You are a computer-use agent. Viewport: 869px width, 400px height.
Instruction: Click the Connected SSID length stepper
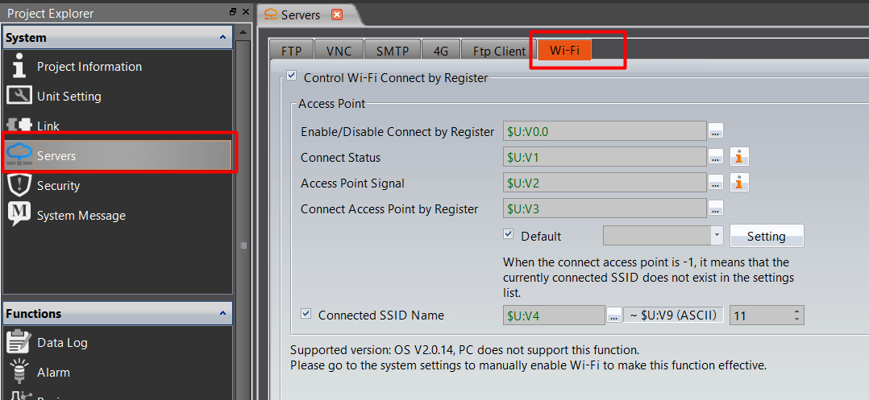click(x=797, y=315)
